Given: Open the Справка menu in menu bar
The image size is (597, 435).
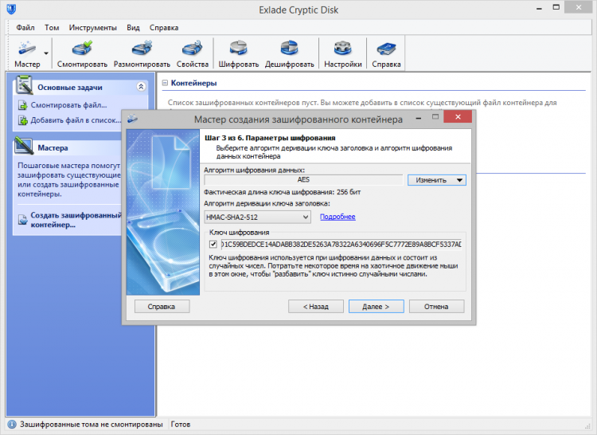Looking at the screenshot, I should coord(164,27).
